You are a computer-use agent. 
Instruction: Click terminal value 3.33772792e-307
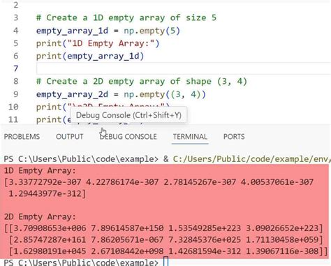tap(45, 182)
